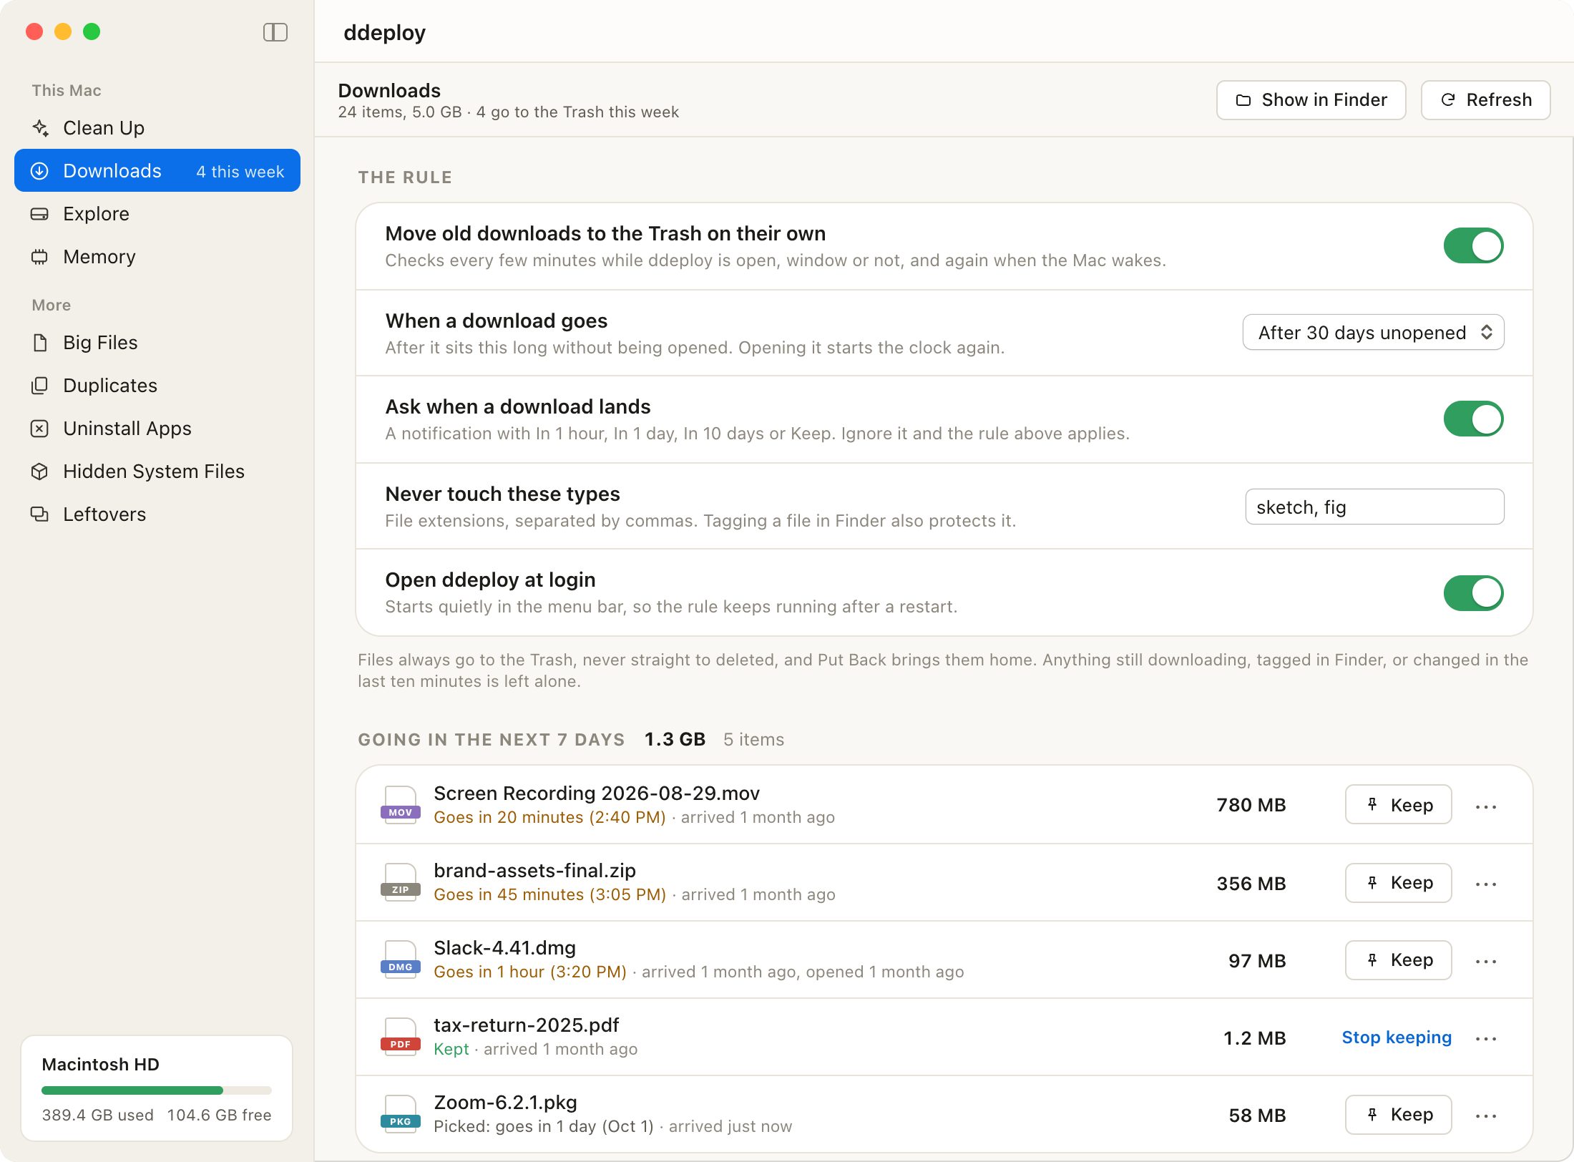Image resolution: width=1574 pixels, height=1162 pixels.
Task: Toggle Open ddeploy at login switch
Action: pos(1473,593)
